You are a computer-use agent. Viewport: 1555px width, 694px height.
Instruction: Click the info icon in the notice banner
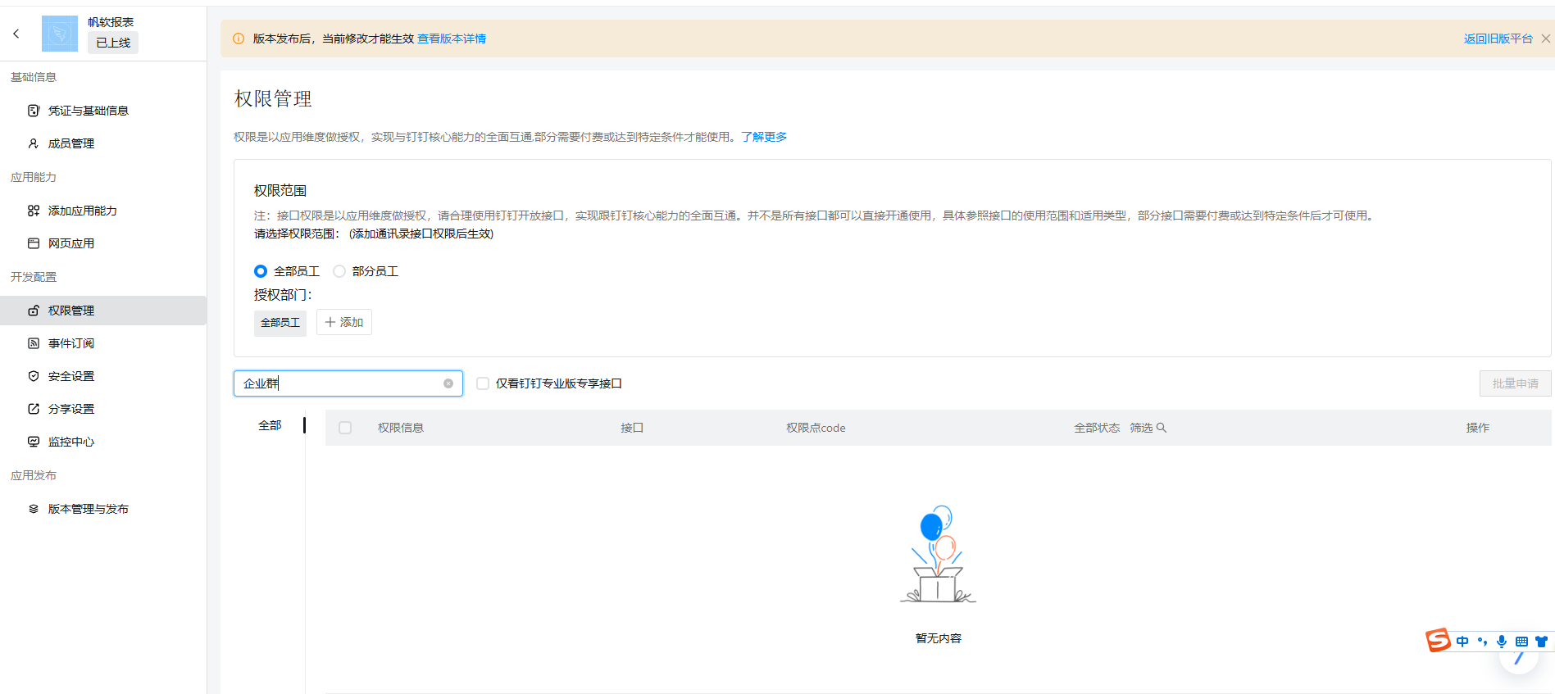[x=239, y=39]
